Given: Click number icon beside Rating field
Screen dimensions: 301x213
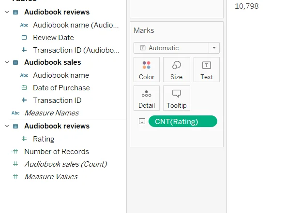Looking at the screenshot, I should [x=24, y=139].
